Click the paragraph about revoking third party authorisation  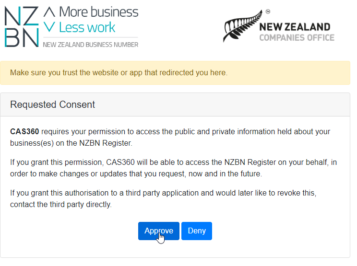163,199
